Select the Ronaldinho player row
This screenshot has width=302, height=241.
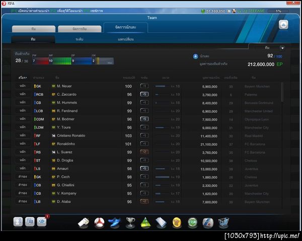pos(147,144)
